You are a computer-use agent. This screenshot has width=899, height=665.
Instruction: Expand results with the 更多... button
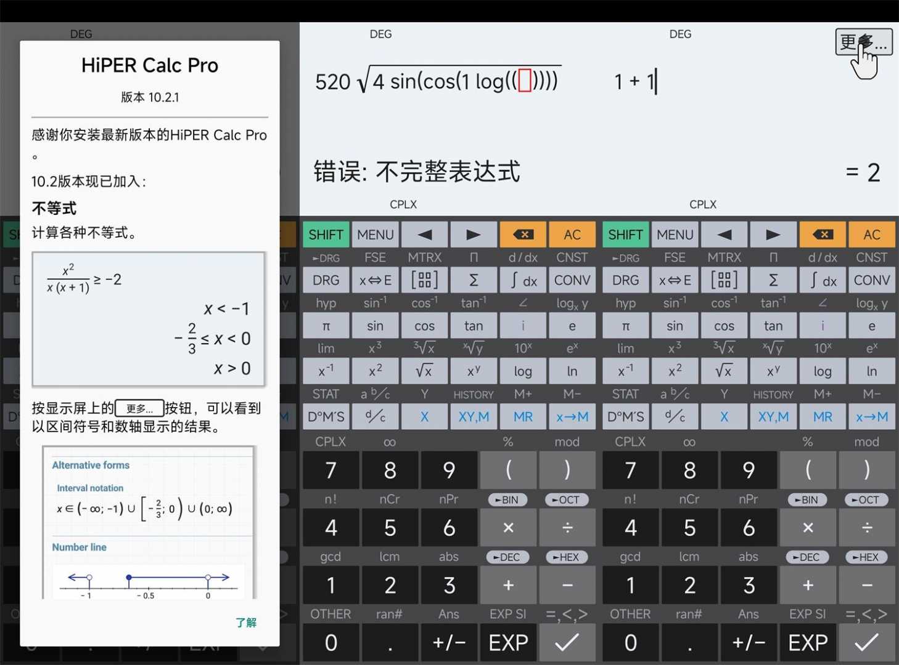click(x=863, y=41)
